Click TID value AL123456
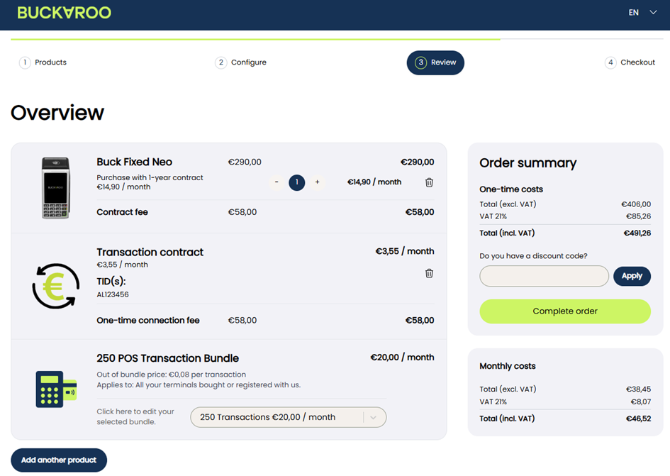Image resolution: width=670 pixels, height=476 pixels. (113, 294)
